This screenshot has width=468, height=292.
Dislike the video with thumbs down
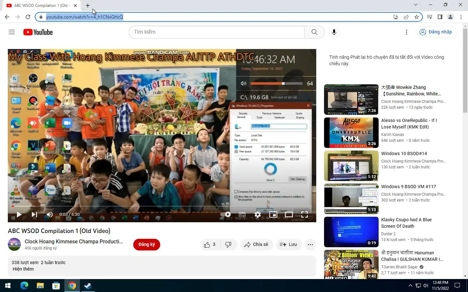pos(228,245)
